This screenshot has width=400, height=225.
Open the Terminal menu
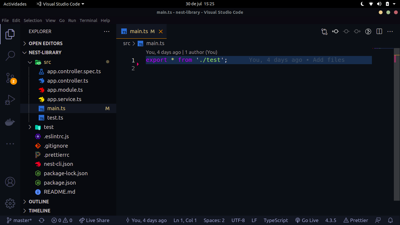click(88, 21)
